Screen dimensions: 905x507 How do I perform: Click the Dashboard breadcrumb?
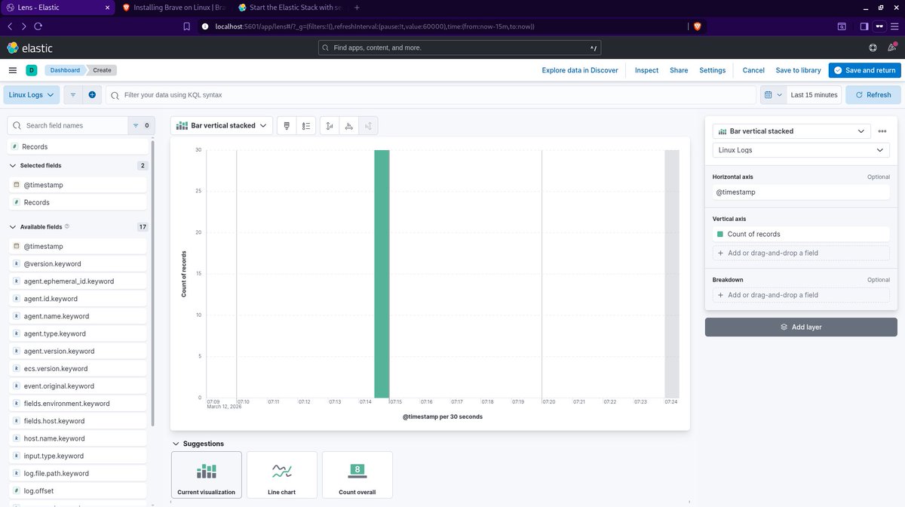(x=64, y=70)
